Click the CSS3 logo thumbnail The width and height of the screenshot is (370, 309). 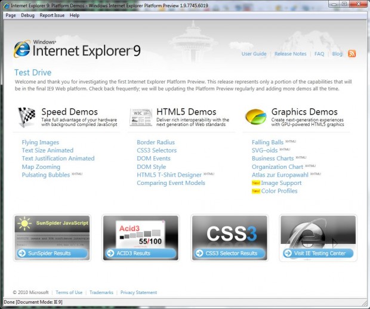tap(230, 231)
